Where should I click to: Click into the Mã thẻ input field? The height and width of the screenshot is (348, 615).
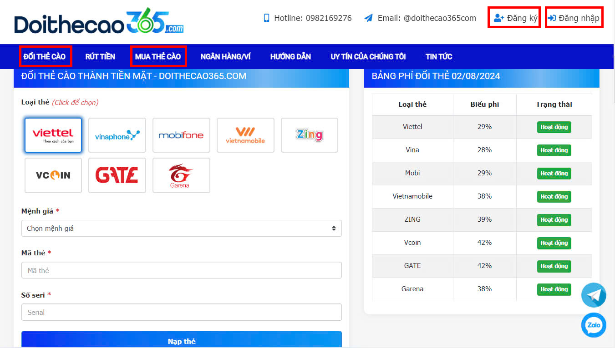point(181,270)
